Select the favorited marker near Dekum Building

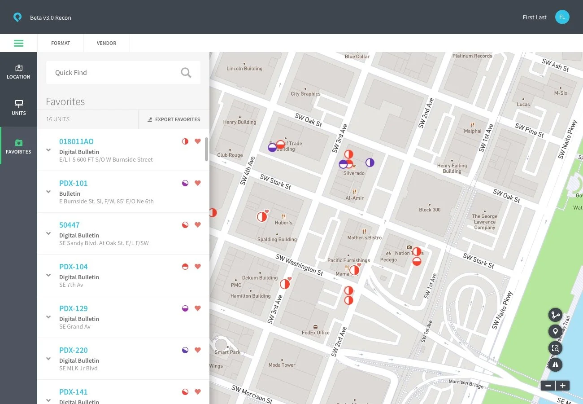click(285, 284)
